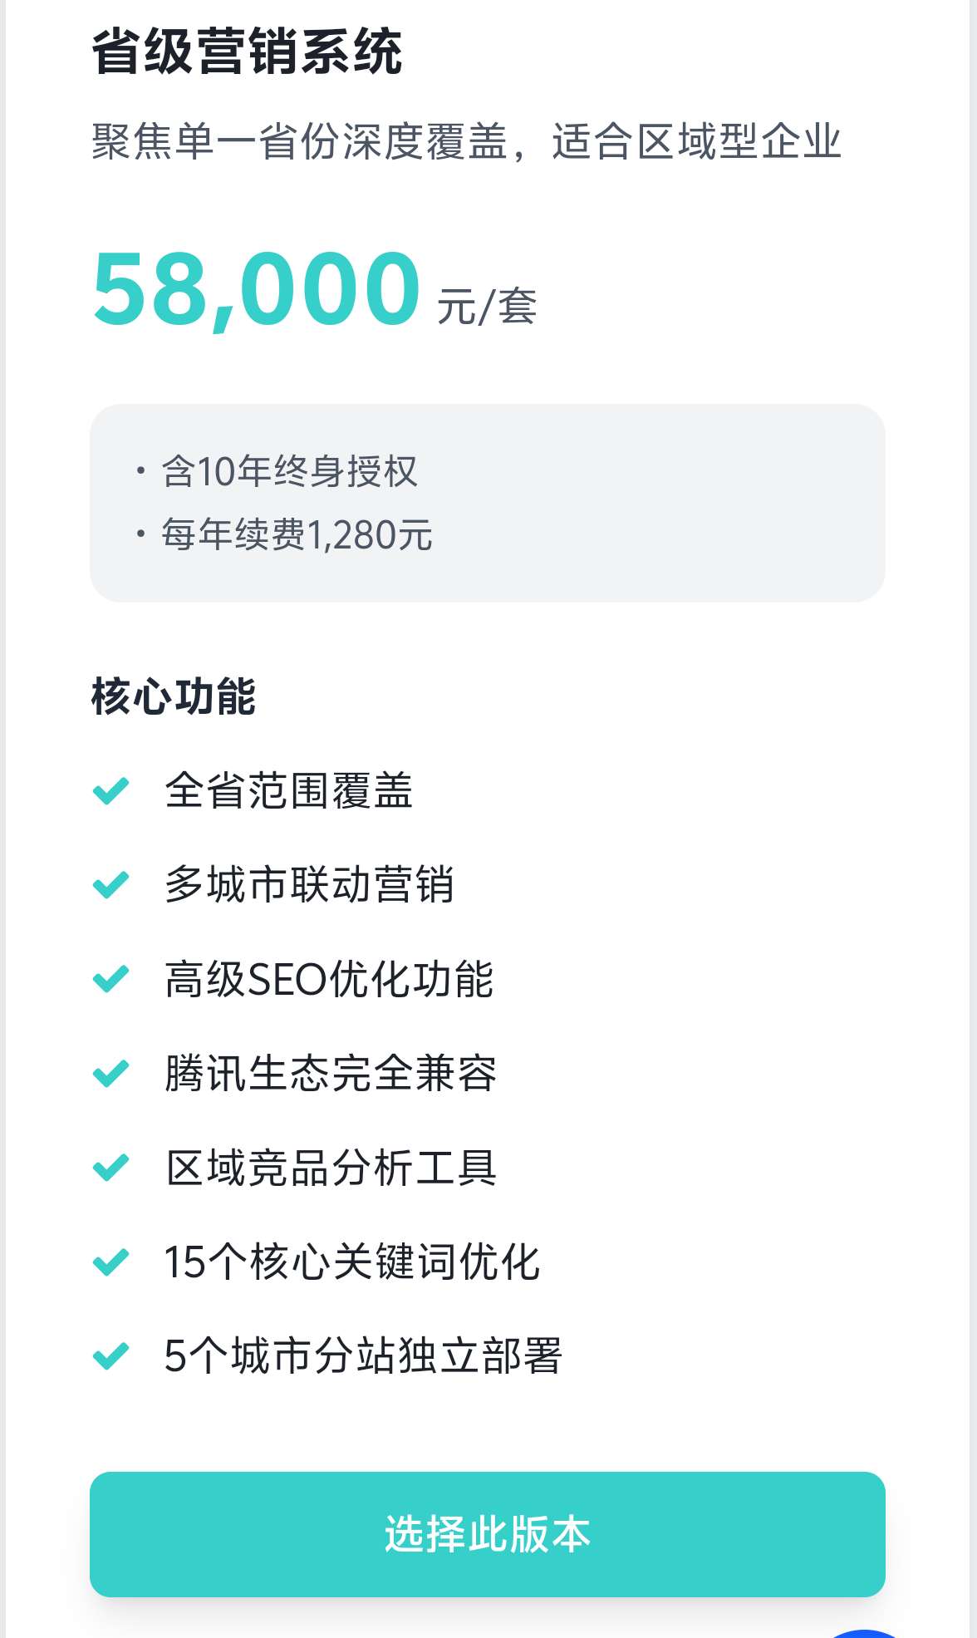The image size is (977, 1638).
Task: Tap the checkmark beside 15个核心关键词优化
Action: pyautogui.click(x=110, y=1262)
